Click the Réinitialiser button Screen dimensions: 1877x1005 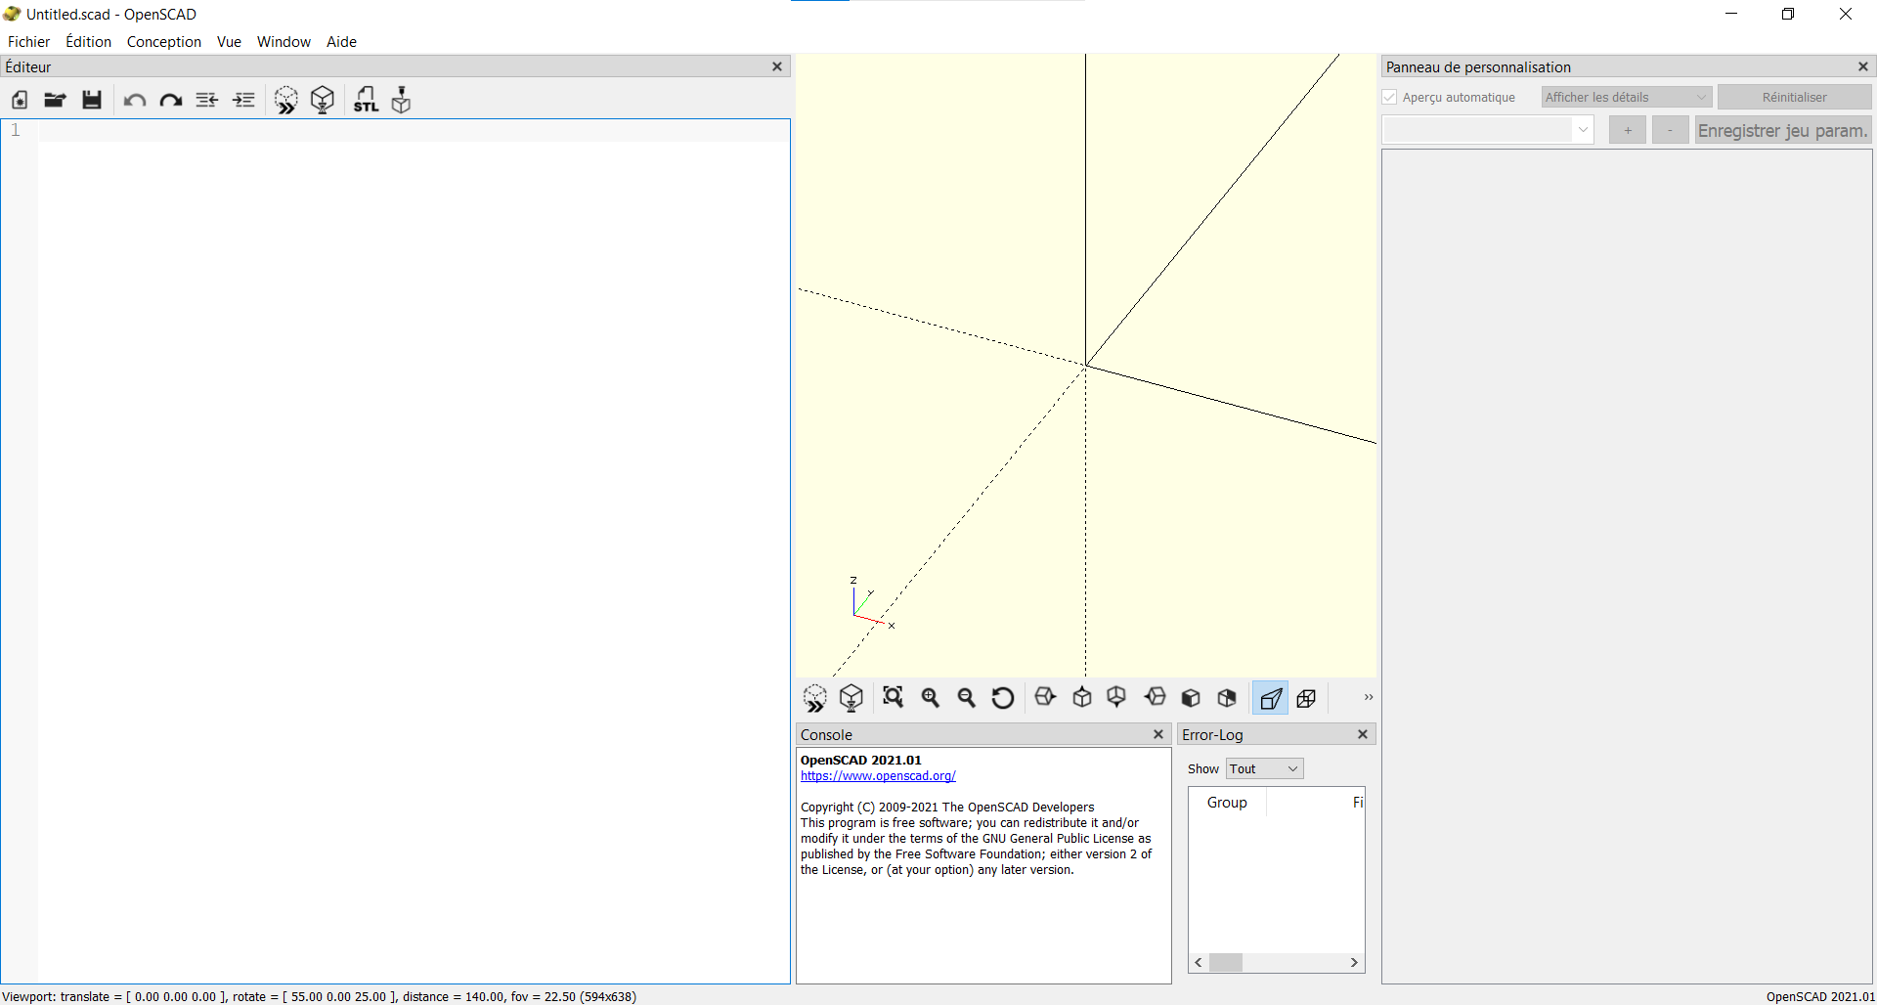point(1794,97)
